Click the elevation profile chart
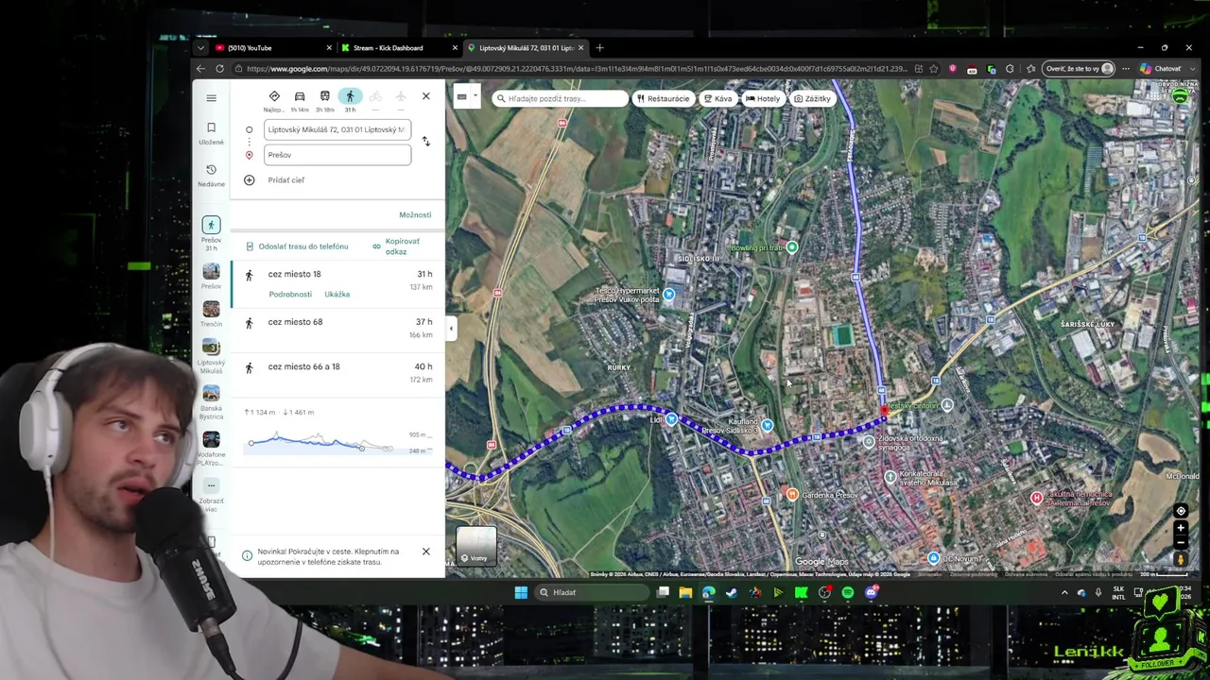Screen dimensions: 1210x680 (x=337, y=442)
